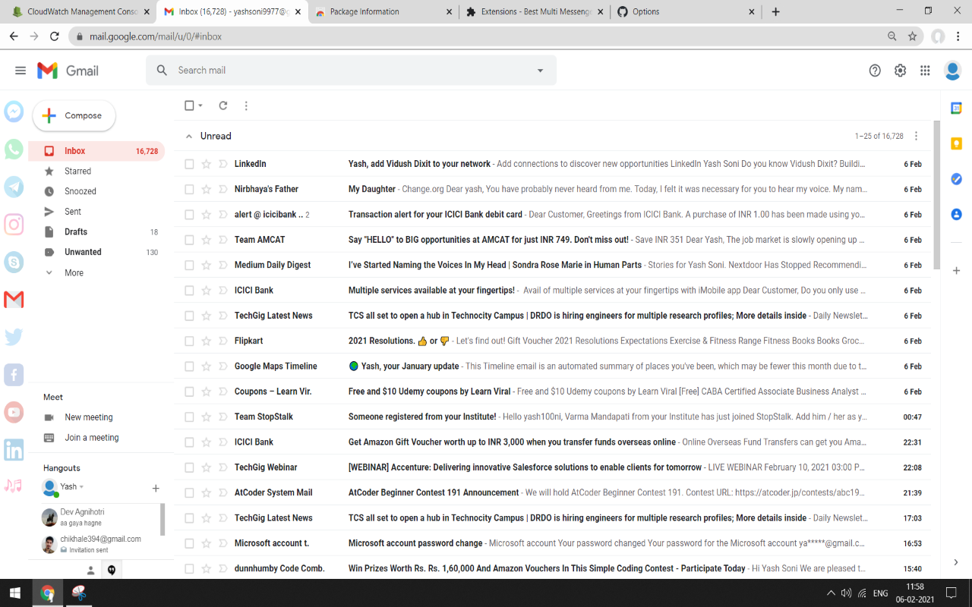Open Chrome from the Windows taskbar
The height and width of the screenshot is (607, 972).
(47, 593)
